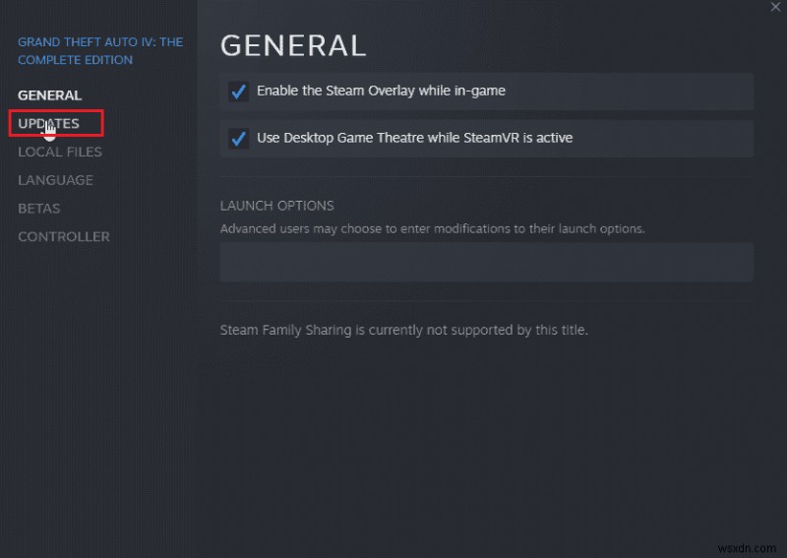Screen dimensions: 787x558
Task: Click empty right end of Steam Overlay row
Action: [x=669, y=92]
